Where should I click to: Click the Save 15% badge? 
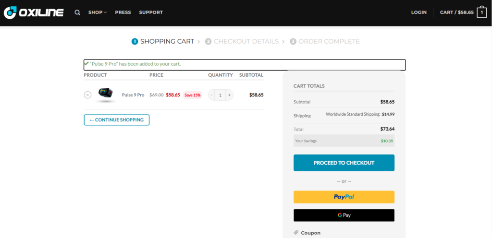192,95
